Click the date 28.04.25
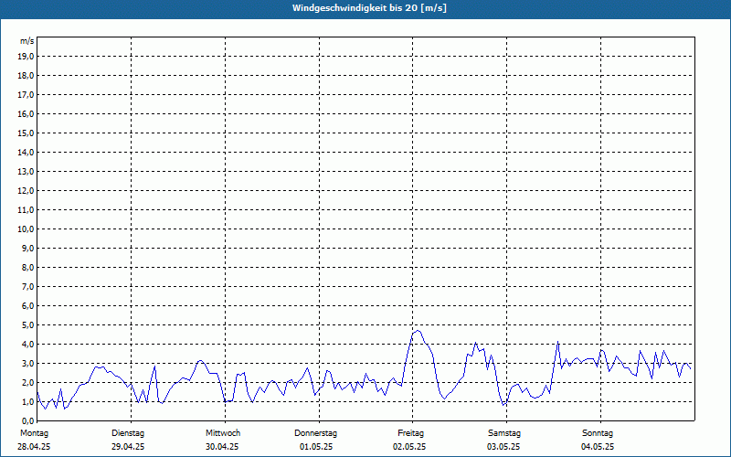 pyautogui.click(x=34, y=447)
